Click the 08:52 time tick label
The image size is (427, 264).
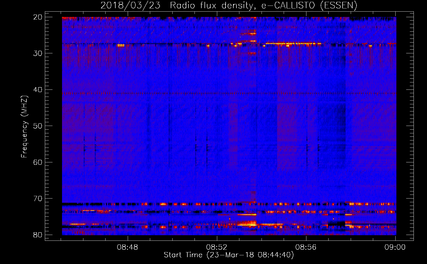click(217, 247)
